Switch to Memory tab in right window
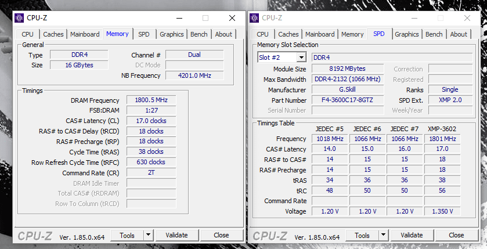487x249 pixels. pyautogui.click(x=352, y=34)
